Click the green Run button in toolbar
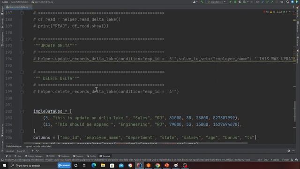 coord(230,2)
